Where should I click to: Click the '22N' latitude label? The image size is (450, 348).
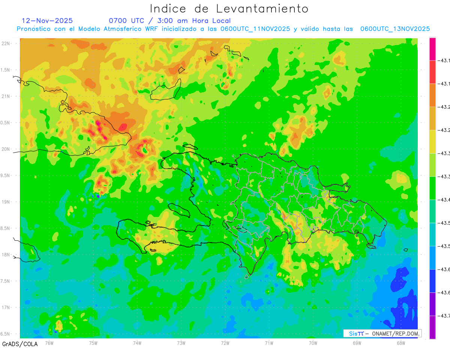pos(6,43)
